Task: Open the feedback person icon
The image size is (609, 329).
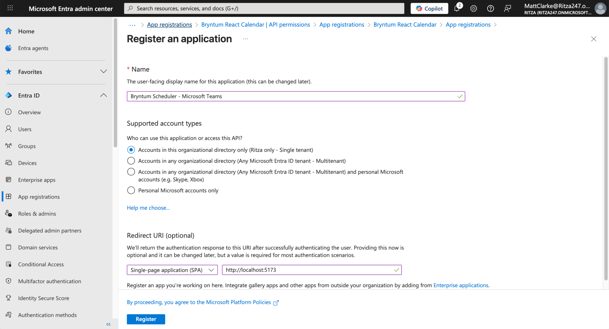Action: (507, 9)
